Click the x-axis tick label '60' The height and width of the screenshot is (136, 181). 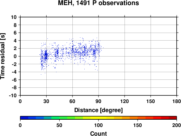tap(72, 101)
